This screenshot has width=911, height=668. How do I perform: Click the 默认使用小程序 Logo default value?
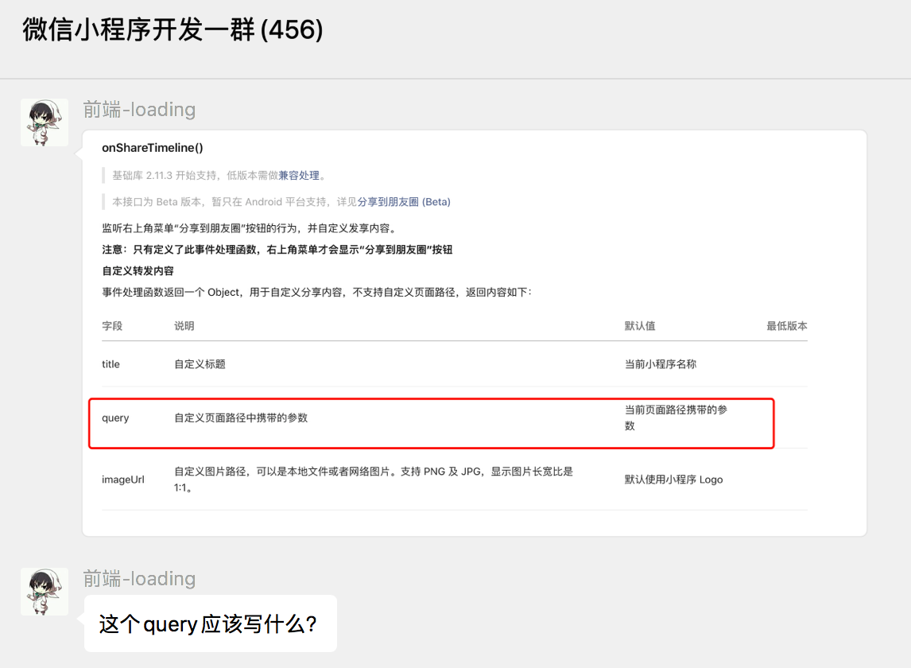tap(673, 480)
